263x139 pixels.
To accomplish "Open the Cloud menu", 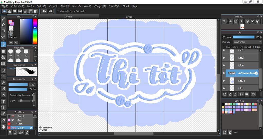I will tap(126, 6).
